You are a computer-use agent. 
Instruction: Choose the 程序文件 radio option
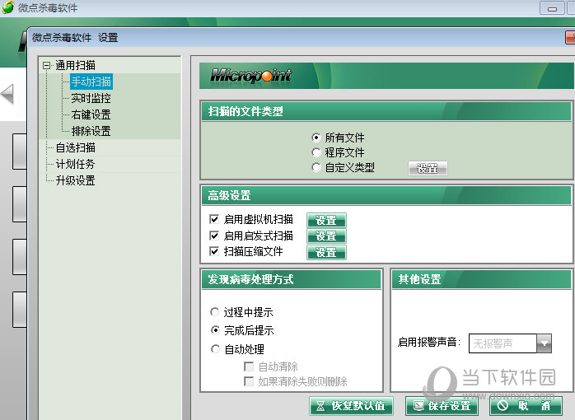coord(316,152)
